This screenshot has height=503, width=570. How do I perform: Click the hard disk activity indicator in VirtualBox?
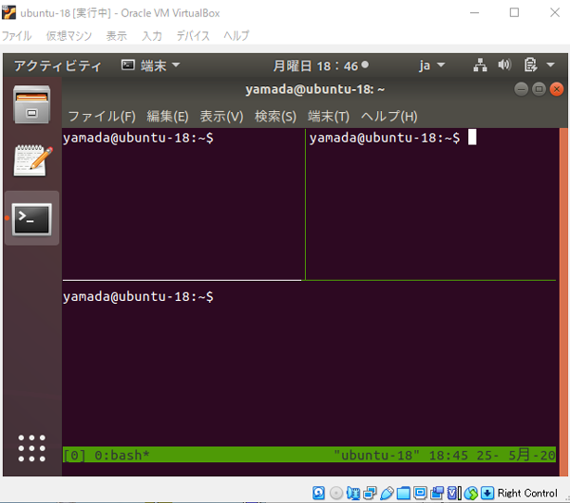click(318, 493)
